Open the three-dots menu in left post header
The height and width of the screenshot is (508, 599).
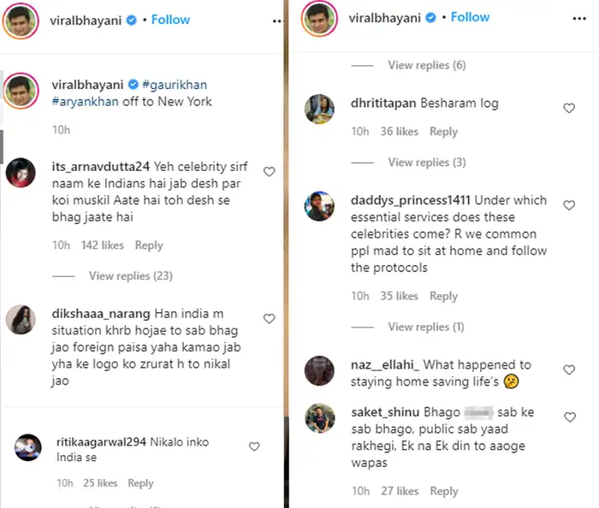coord(275,18)
